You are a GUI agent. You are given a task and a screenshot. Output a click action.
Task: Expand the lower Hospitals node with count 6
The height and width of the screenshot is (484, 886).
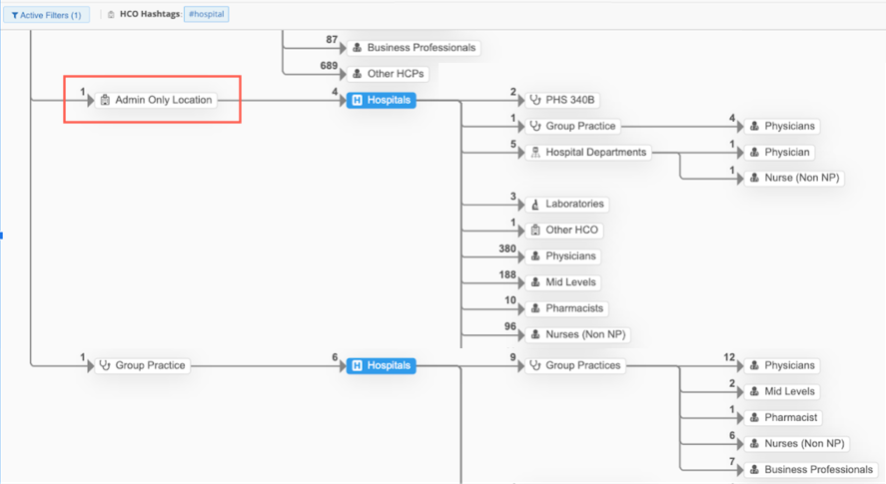coord(380,365)
